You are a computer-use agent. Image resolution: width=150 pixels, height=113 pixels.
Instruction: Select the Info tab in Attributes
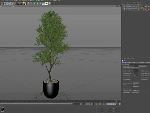point(134,62)
